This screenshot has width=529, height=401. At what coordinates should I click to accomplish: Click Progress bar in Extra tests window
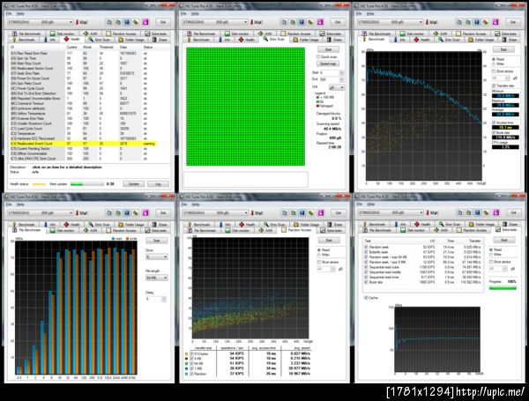[503, 288]
